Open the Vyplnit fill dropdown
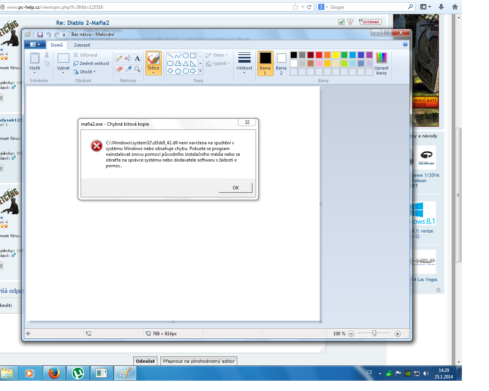Image resolution: width=489 pixels, height=391 pixels. pyautogui.click(x=218, y=63)
